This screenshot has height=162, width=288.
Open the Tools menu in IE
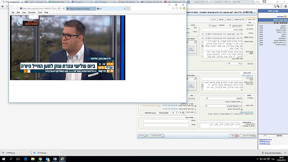tap(40, 12)
